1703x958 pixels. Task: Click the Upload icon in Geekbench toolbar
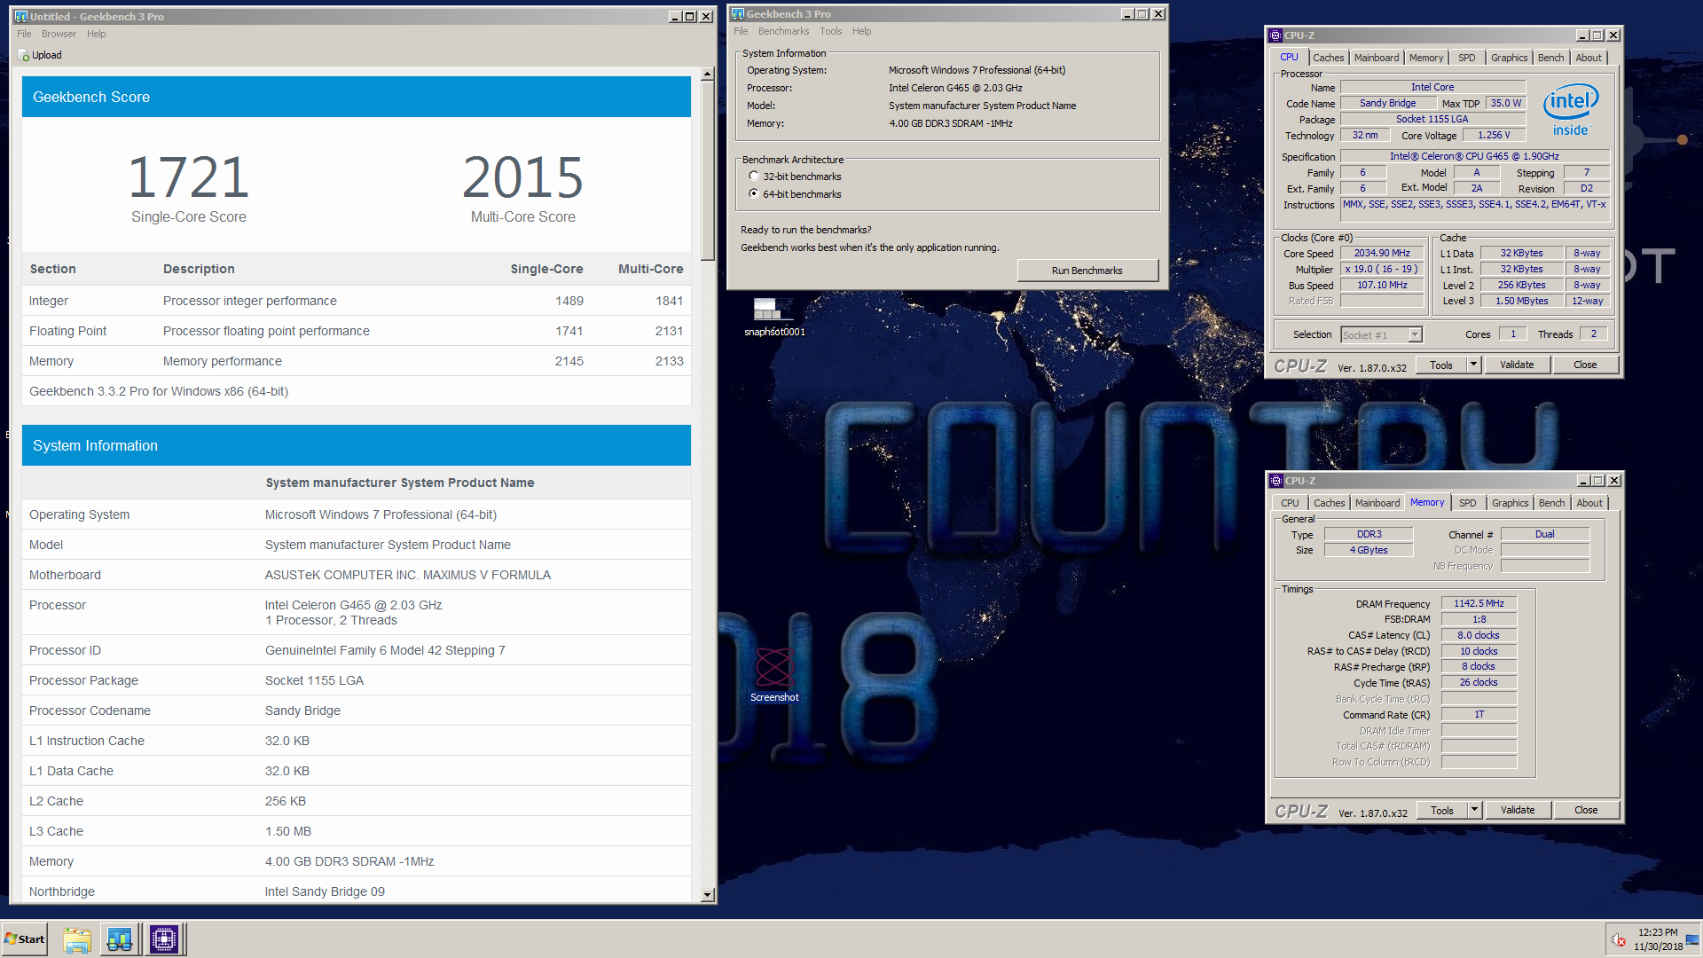pos(23,55)
